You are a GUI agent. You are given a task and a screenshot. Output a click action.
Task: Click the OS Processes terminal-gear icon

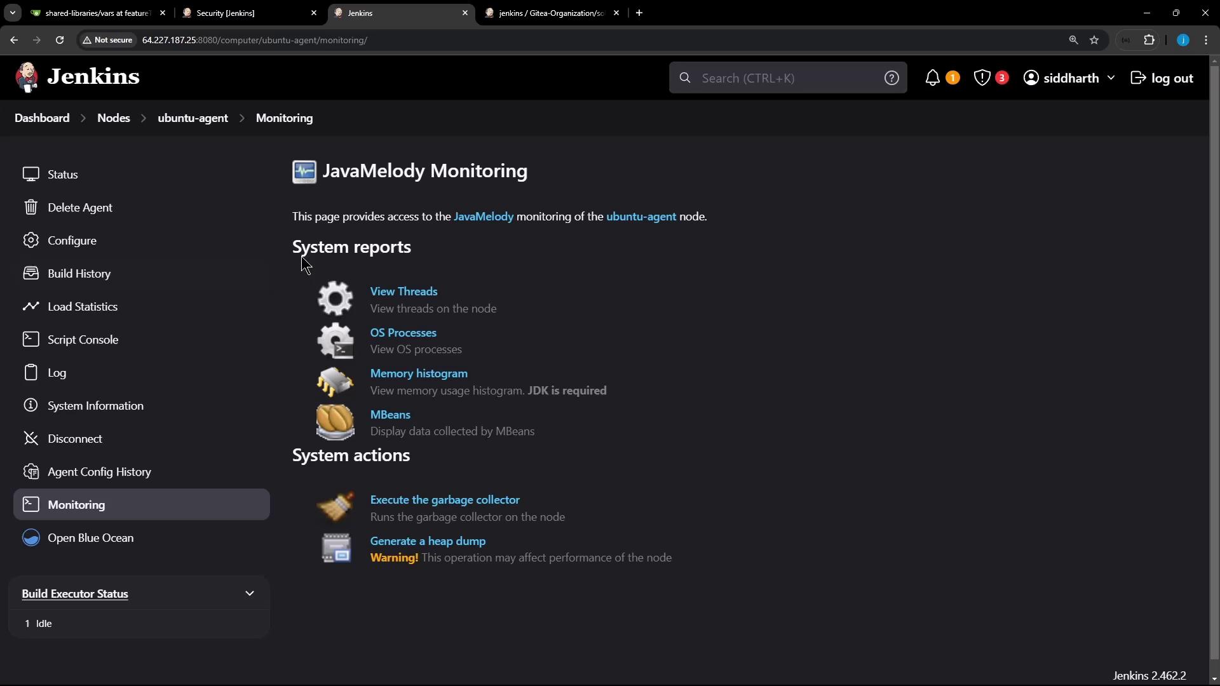point(335,340)
